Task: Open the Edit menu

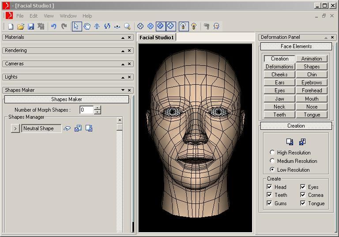Action: click(x=34, y=16)
